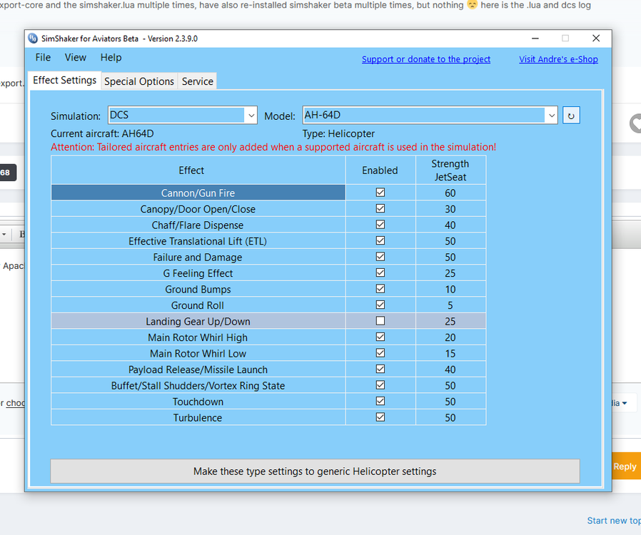Click the orange Reply button
Image resolution: width=641 pixels, height=535 pixels.
(625, 466)
